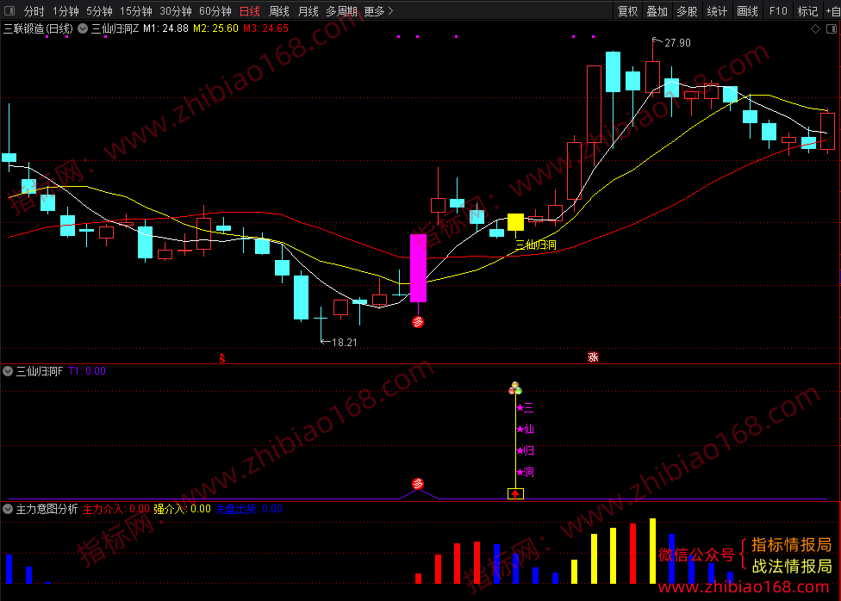Click the red S marker on time axis
This screenshot has width=841, height=601.
222,358
